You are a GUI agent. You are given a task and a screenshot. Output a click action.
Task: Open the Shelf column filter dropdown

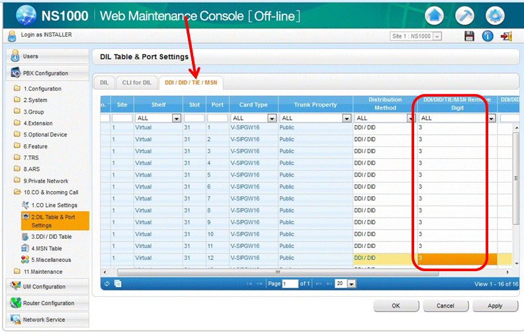click(x=176, y=118)
